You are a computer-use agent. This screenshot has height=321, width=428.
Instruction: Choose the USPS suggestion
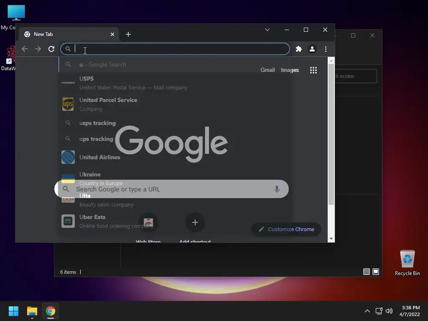[x=175, y=83]
